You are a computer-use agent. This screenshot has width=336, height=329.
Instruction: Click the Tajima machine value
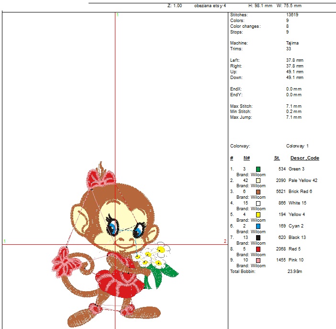tap(292, 43)
